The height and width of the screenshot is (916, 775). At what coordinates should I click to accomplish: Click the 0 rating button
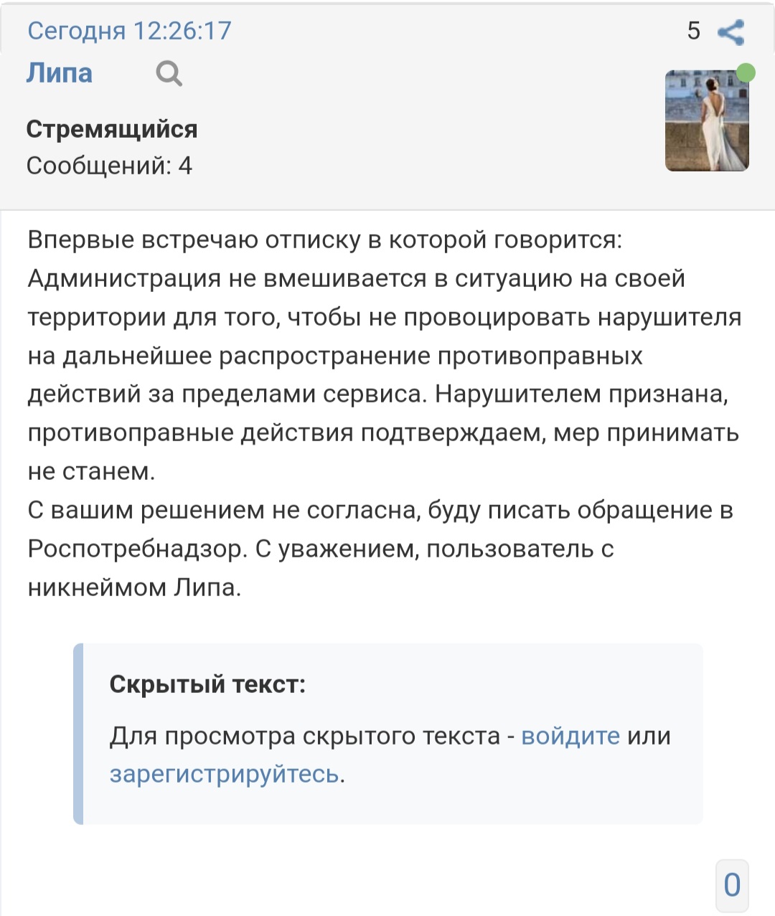tap(732, 885)
